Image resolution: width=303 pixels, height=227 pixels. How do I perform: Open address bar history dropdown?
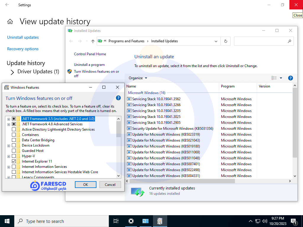216,41
